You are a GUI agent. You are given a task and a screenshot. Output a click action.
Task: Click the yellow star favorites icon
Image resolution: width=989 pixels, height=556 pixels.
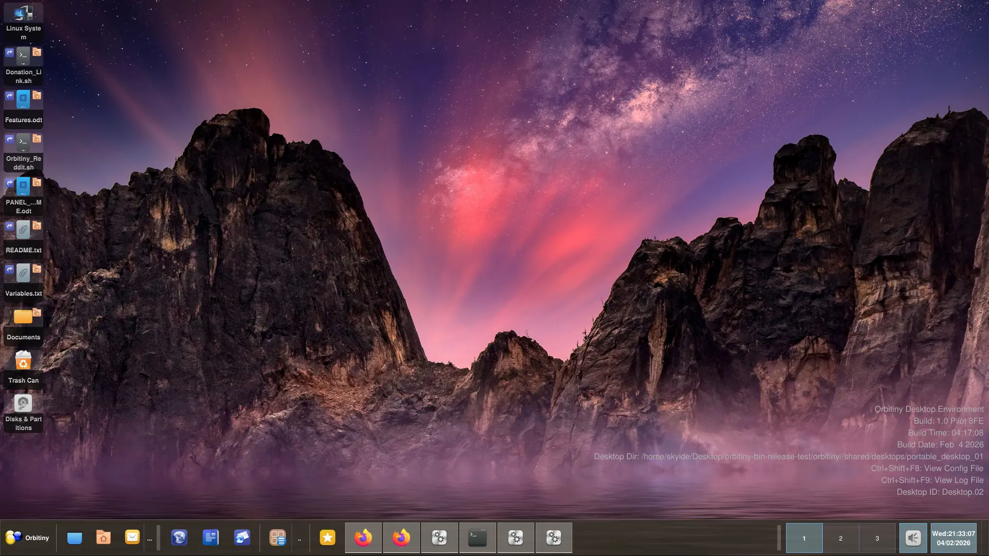click(x=328, y=537)
